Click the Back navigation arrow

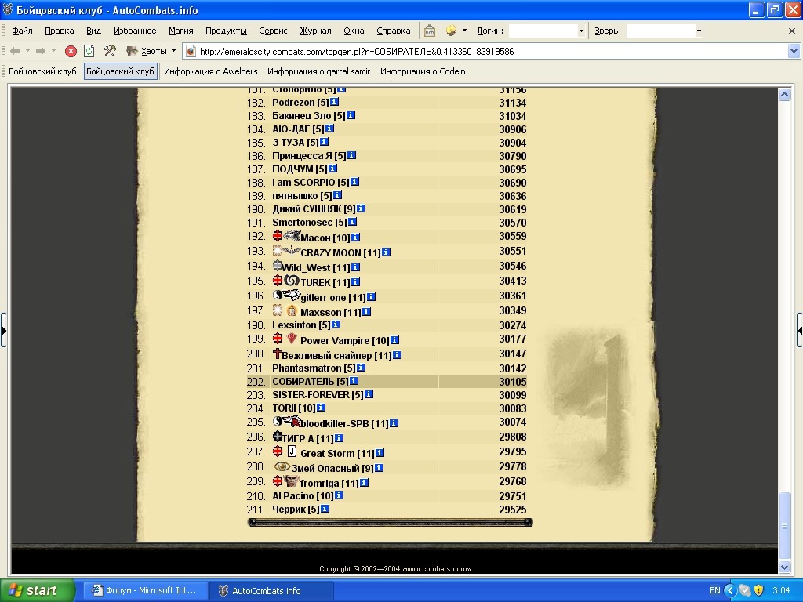tap(15, 51)
